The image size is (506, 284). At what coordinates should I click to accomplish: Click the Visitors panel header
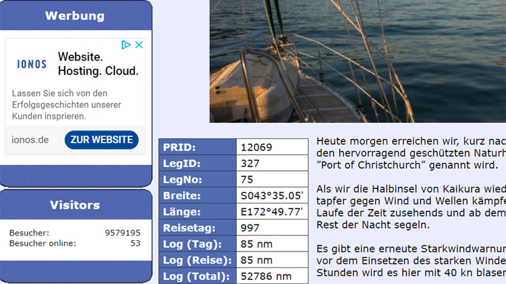point(75,205)
